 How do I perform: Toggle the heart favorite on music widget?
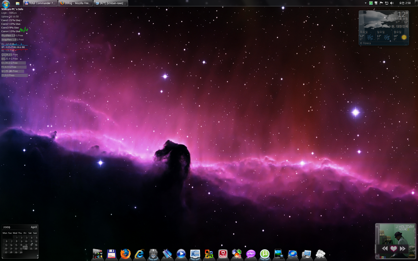coord(393,248)
